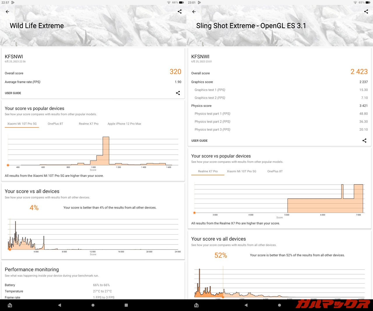The width and height of the screenshot is (373, 311).
Task: Switch to Xiaomi Mi 10T Pro 5G in Sling Shot
Action: 242,171
